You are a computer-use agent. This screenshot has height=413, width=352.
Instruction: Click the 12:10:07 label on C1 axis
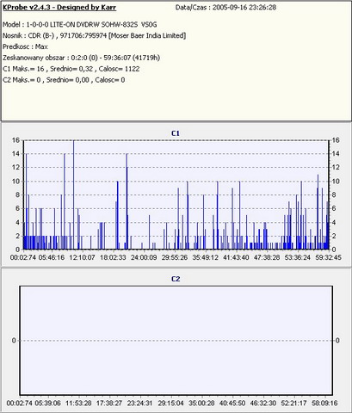coord(82,257)
